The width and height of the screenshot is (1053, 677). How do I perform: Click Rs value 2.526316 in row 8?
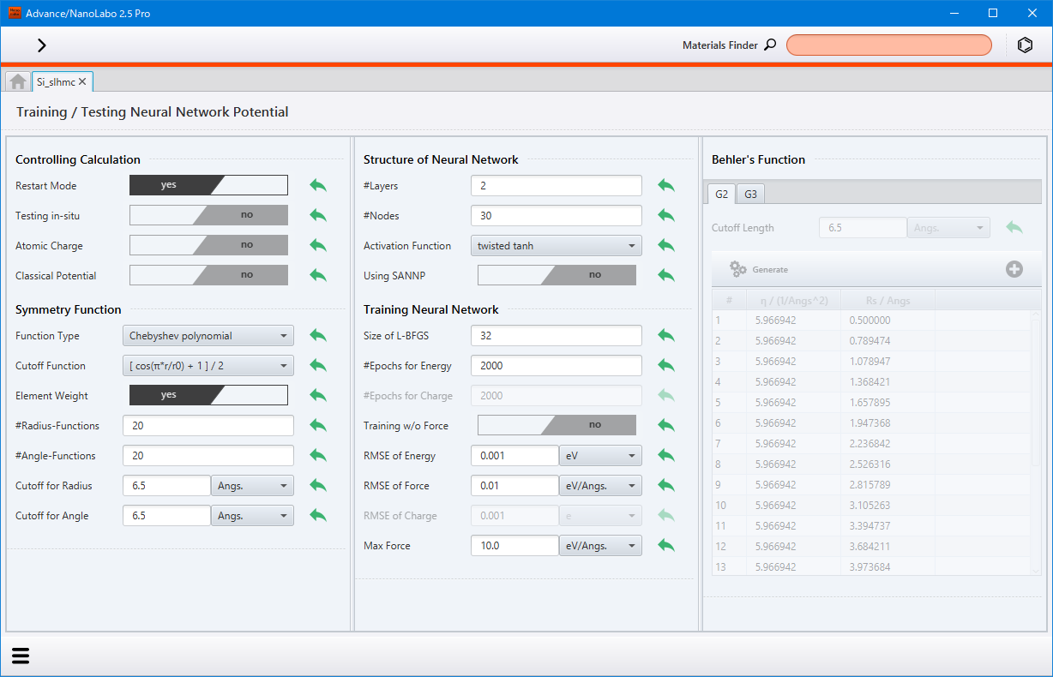869,464
